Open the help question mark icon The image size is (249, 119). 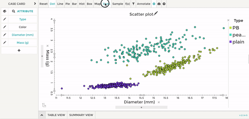tap(164, 4)
